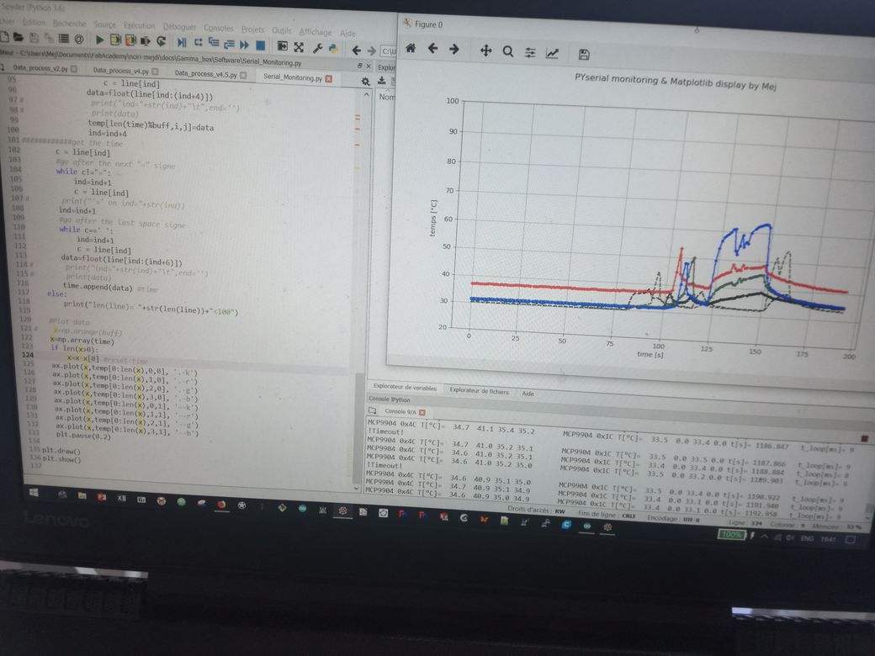Image resolution: width=875 pixels, height=656 pixels.
Task: Click the Re-run last script icon
Action: point(162,40)
